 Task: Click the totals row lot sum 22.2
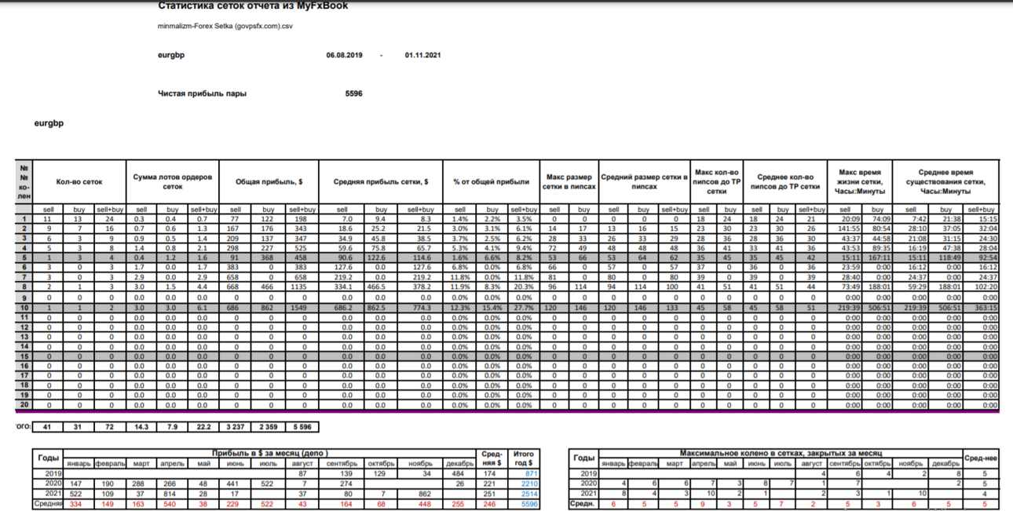tap(206, 427)
